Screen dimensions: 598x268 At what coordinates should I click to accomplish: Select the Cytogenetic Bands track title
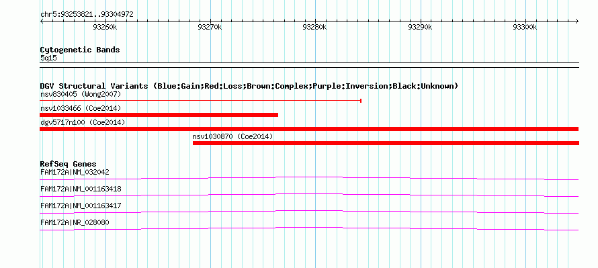click(80, 50)
